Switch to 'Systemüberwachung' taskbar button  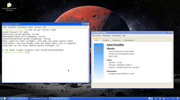pyautogui.click(x=59, y=98)
